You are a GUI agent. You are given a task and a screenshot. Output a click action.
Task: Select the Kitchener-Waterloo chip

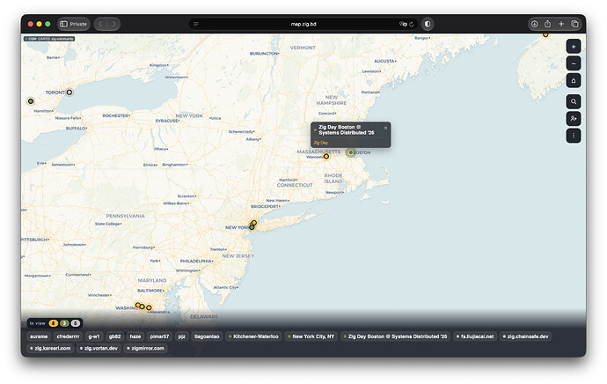tap(253, 336)
